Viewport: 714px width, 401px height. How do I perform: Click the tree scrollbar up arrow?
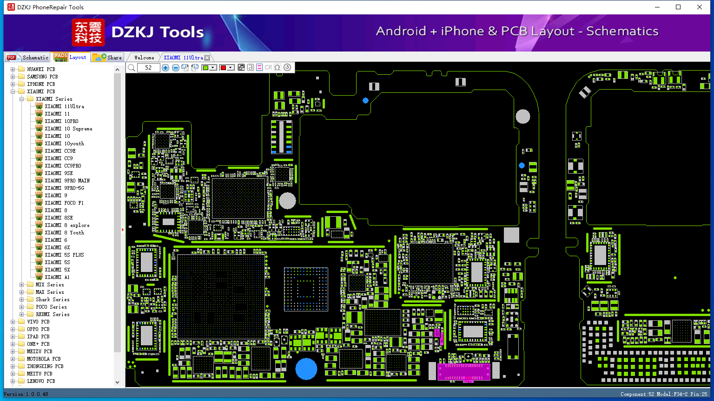pos(117,69)
